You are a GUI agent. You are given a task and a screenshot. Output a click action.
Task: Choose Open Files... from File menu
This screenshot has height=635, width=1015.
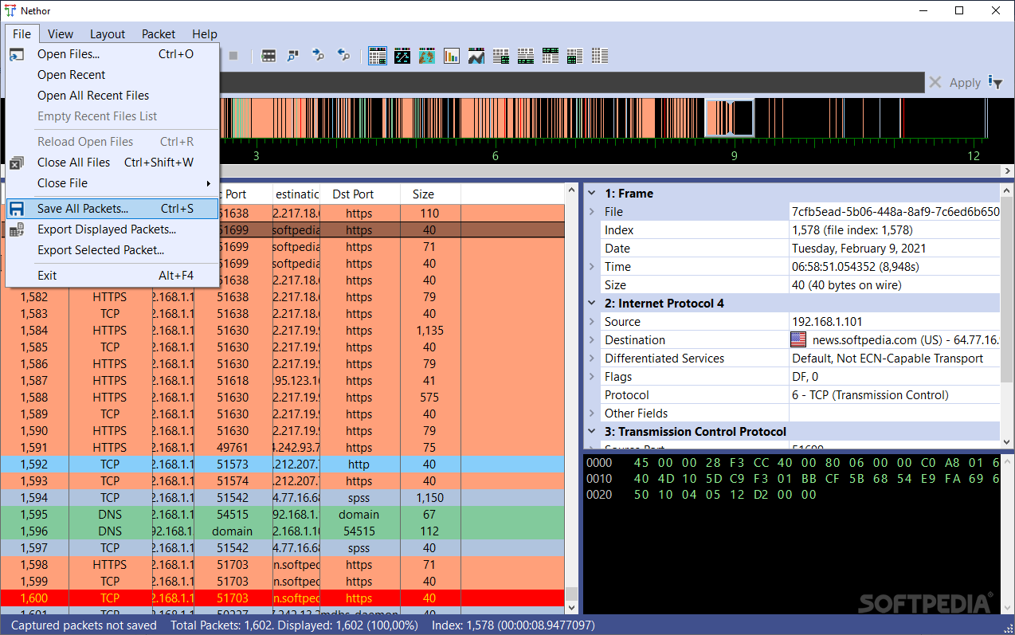pyautogui.click(x=112, y=54)
